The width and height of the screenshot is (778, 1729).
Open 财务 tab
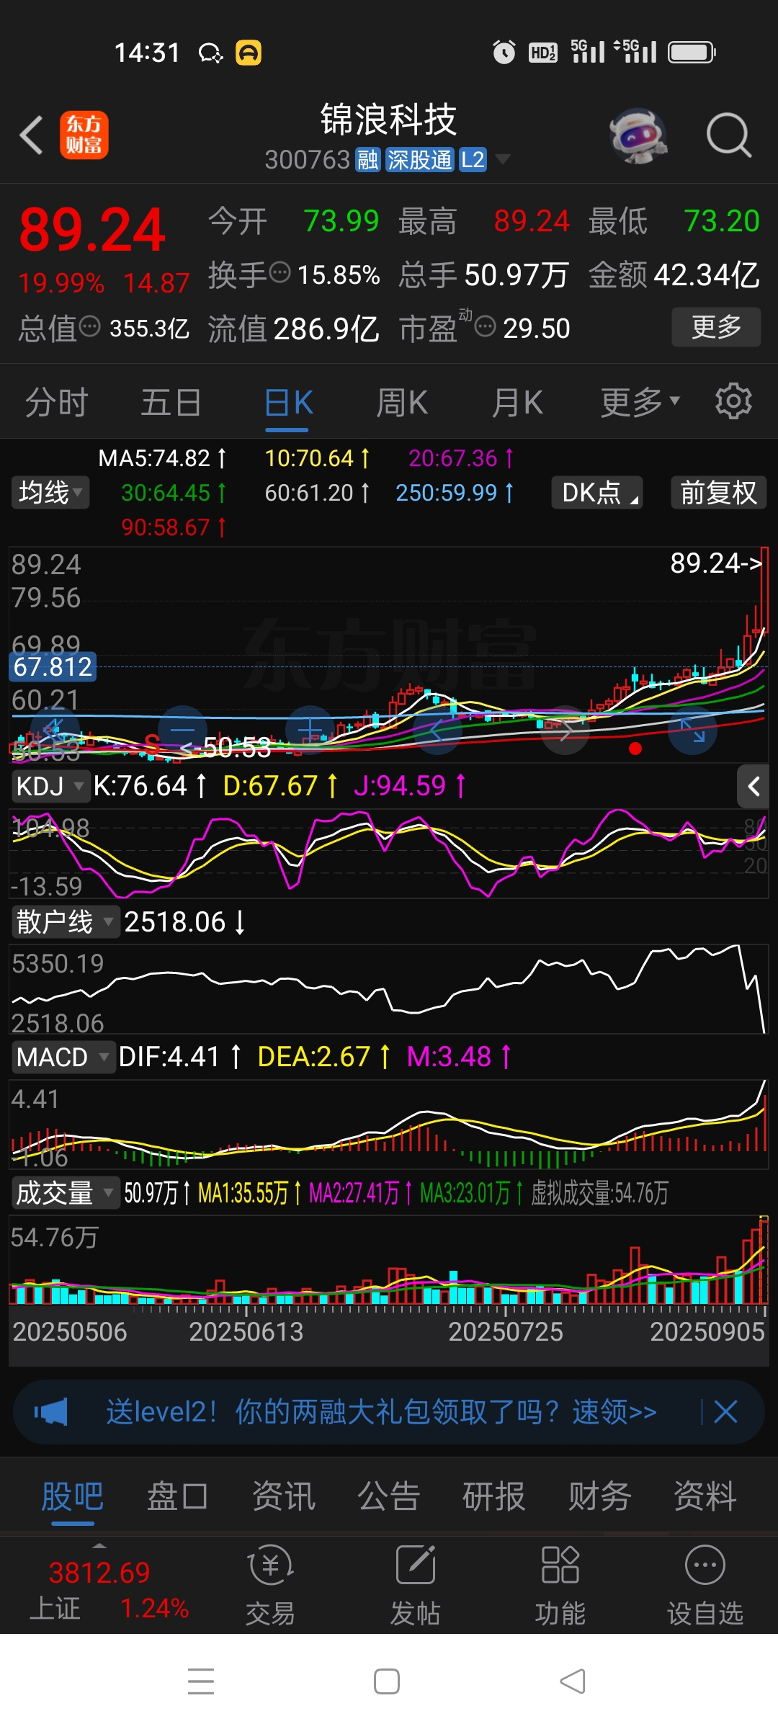click(600, 1496)
